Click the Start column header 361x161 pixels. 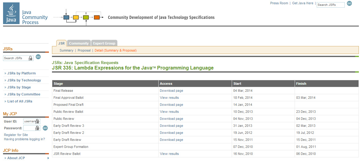(263, 84)
